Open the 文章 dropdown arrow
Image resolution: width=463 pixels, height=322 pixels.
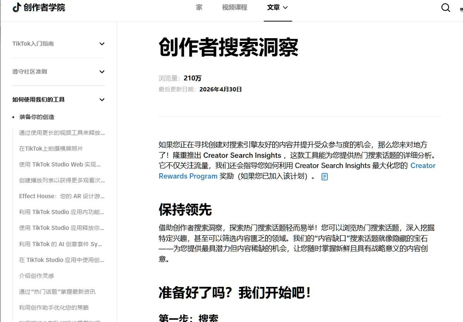pyautogui.click(x=286, y=7)
